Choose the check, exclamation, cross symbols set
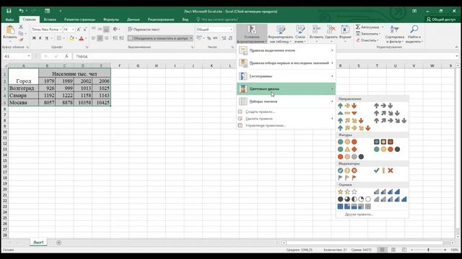Screen dimensions: 462x259 pos(383,171)
